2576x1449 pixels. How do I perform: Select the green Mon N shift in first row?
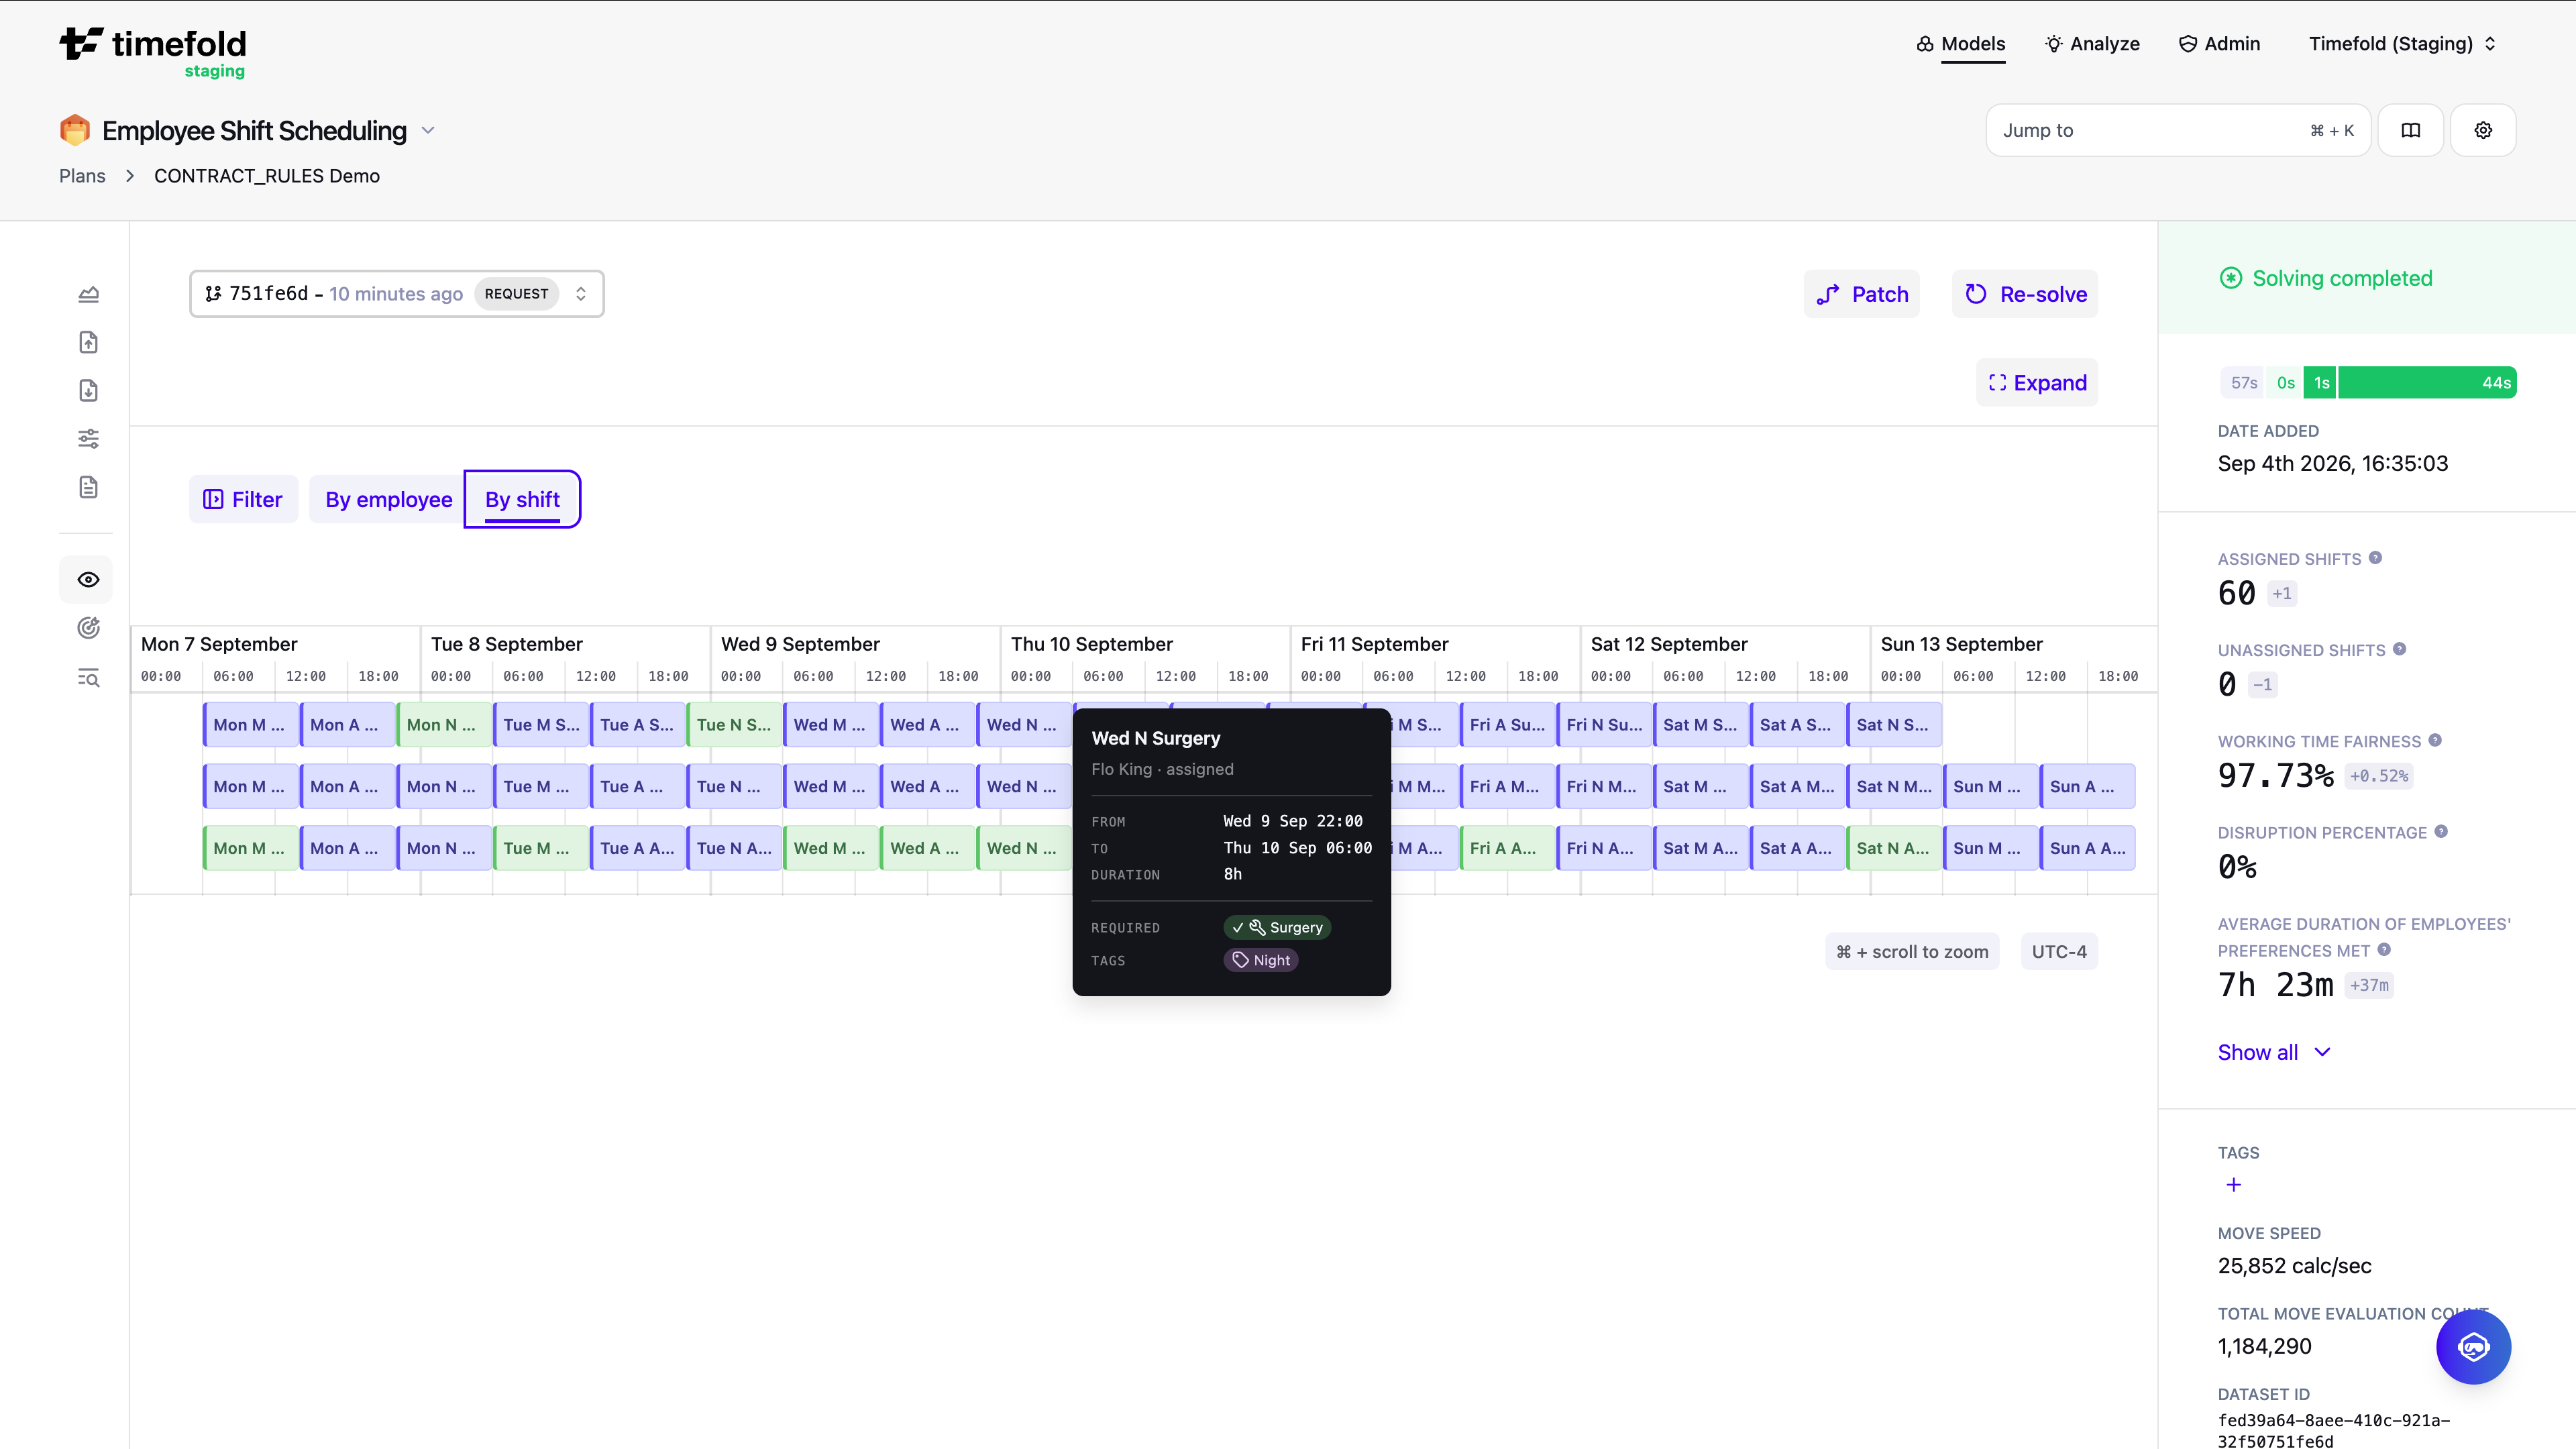[x=444, y=725]
